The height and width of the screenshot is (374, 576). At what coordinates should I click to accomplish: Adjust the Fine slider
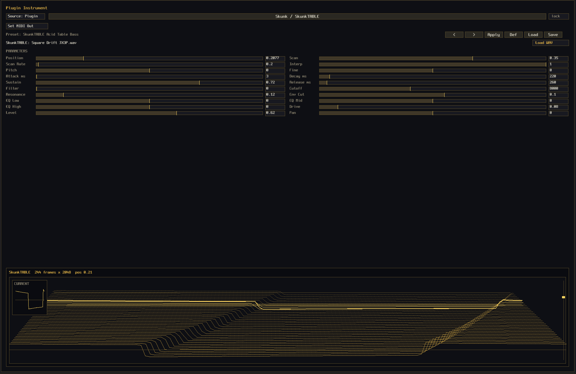point(432,70)
